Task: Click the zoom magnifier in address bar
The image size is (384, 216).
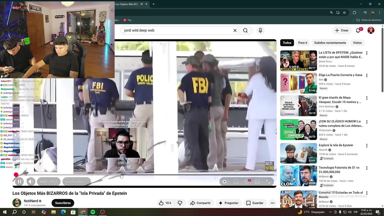Action: coord(331,13)
